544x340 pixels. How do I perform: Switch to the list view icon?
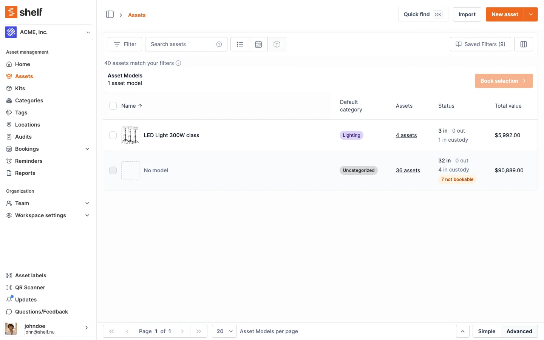point(240,44)
